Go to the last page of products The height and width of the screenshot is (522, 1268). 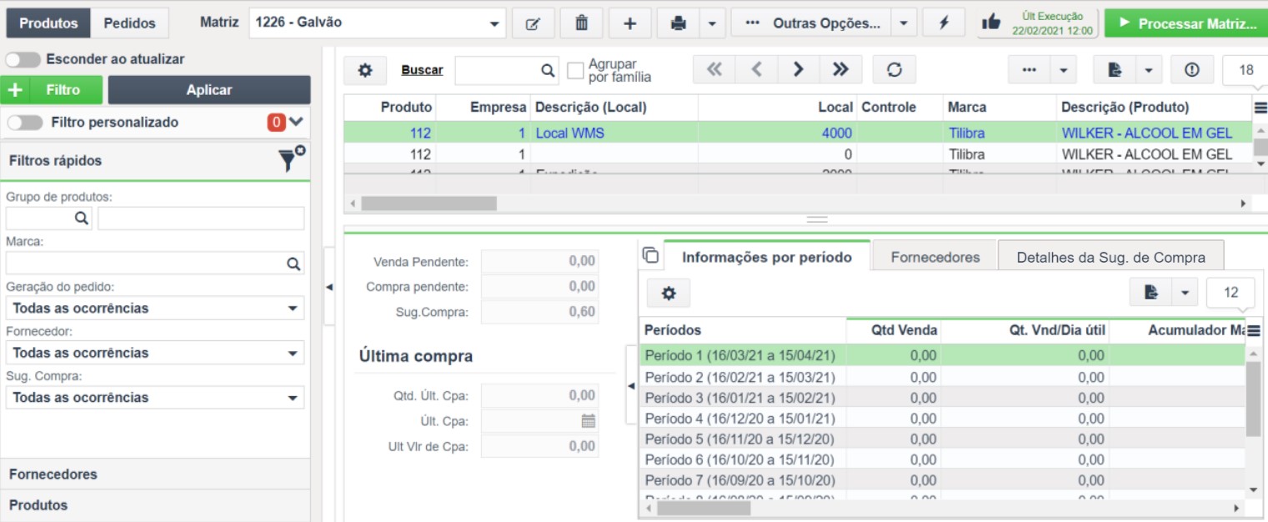click(x=840, y=70)
